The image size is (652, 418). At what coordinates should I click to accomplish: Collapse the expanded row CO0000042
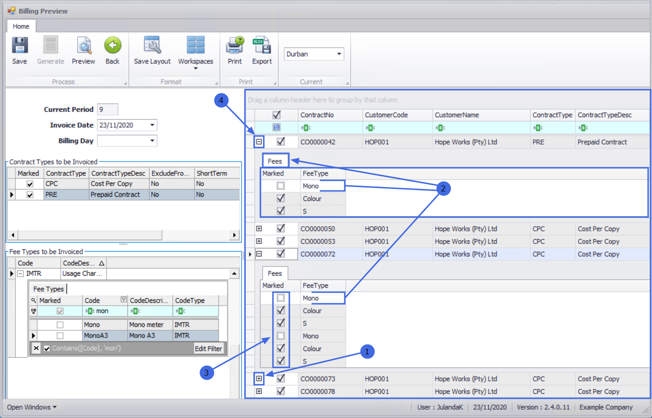pos(259,142)
